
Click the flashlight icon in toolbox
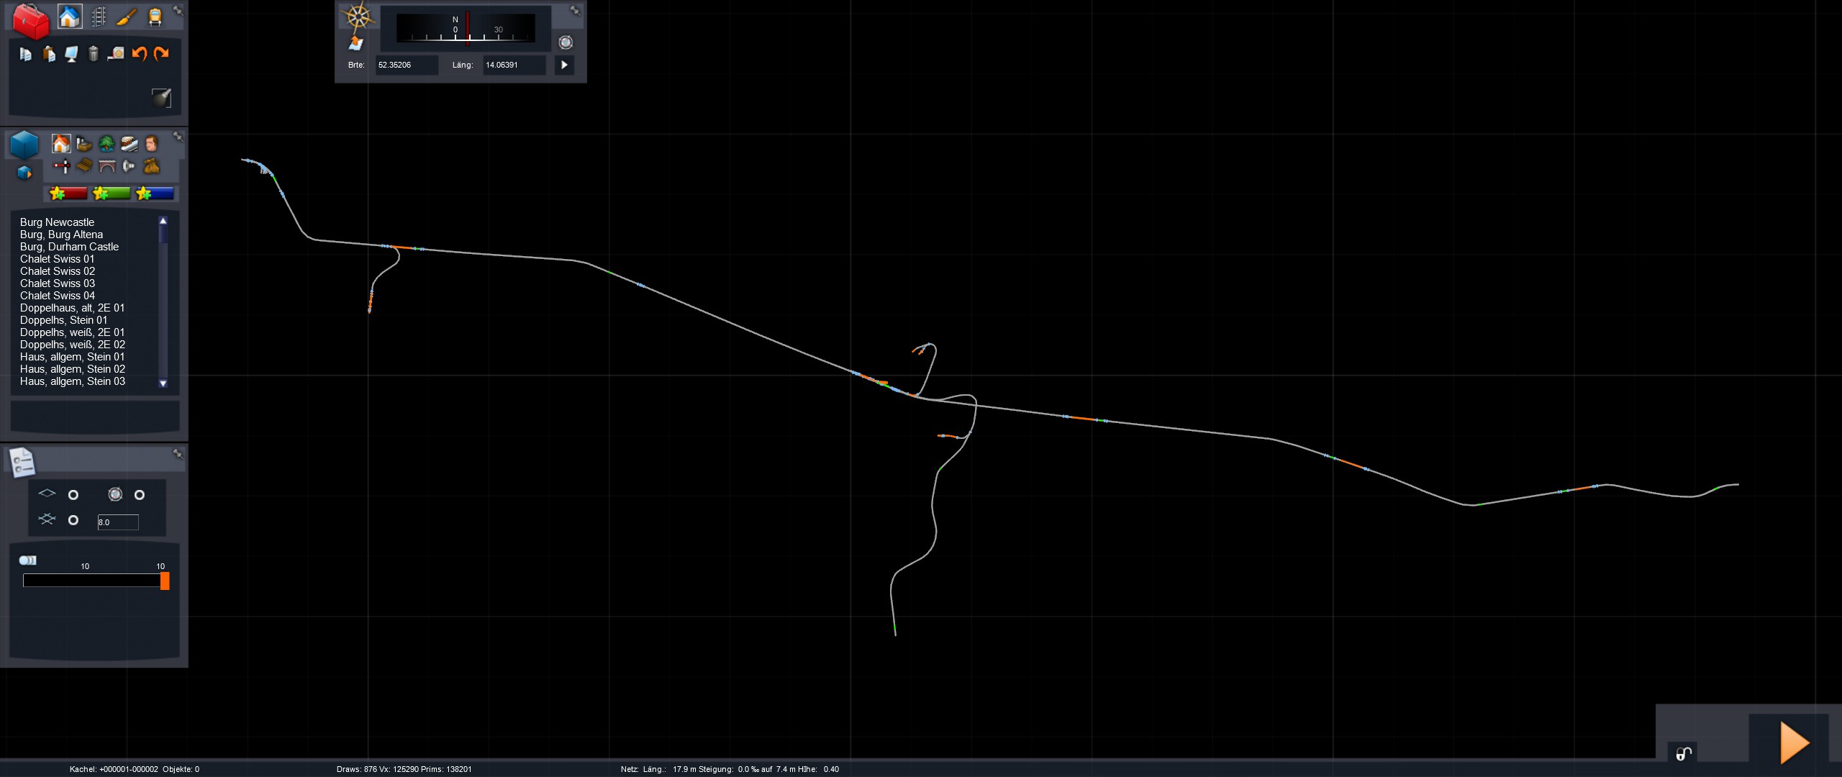161,98
